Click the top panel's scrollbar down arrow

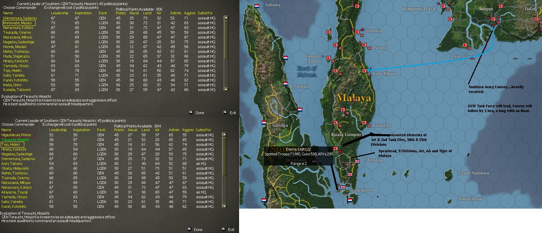point(226,89)
